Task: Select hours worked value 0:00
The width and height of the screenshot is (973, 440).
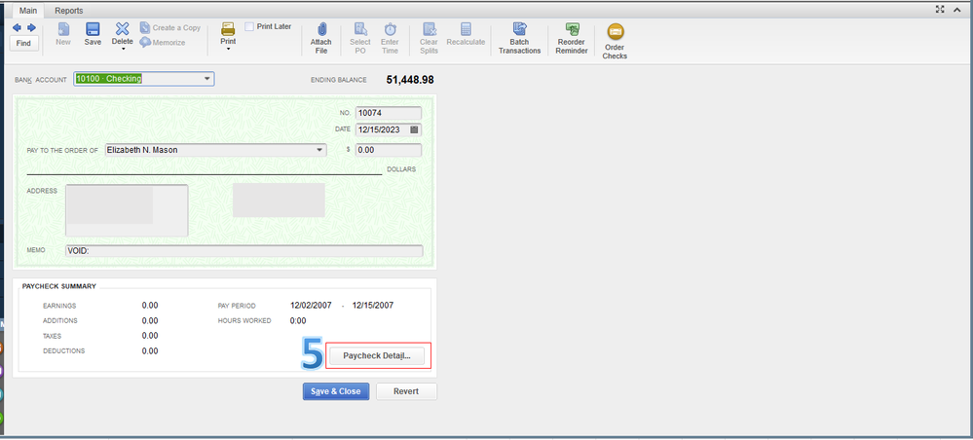Action: [x=298, y=321]
